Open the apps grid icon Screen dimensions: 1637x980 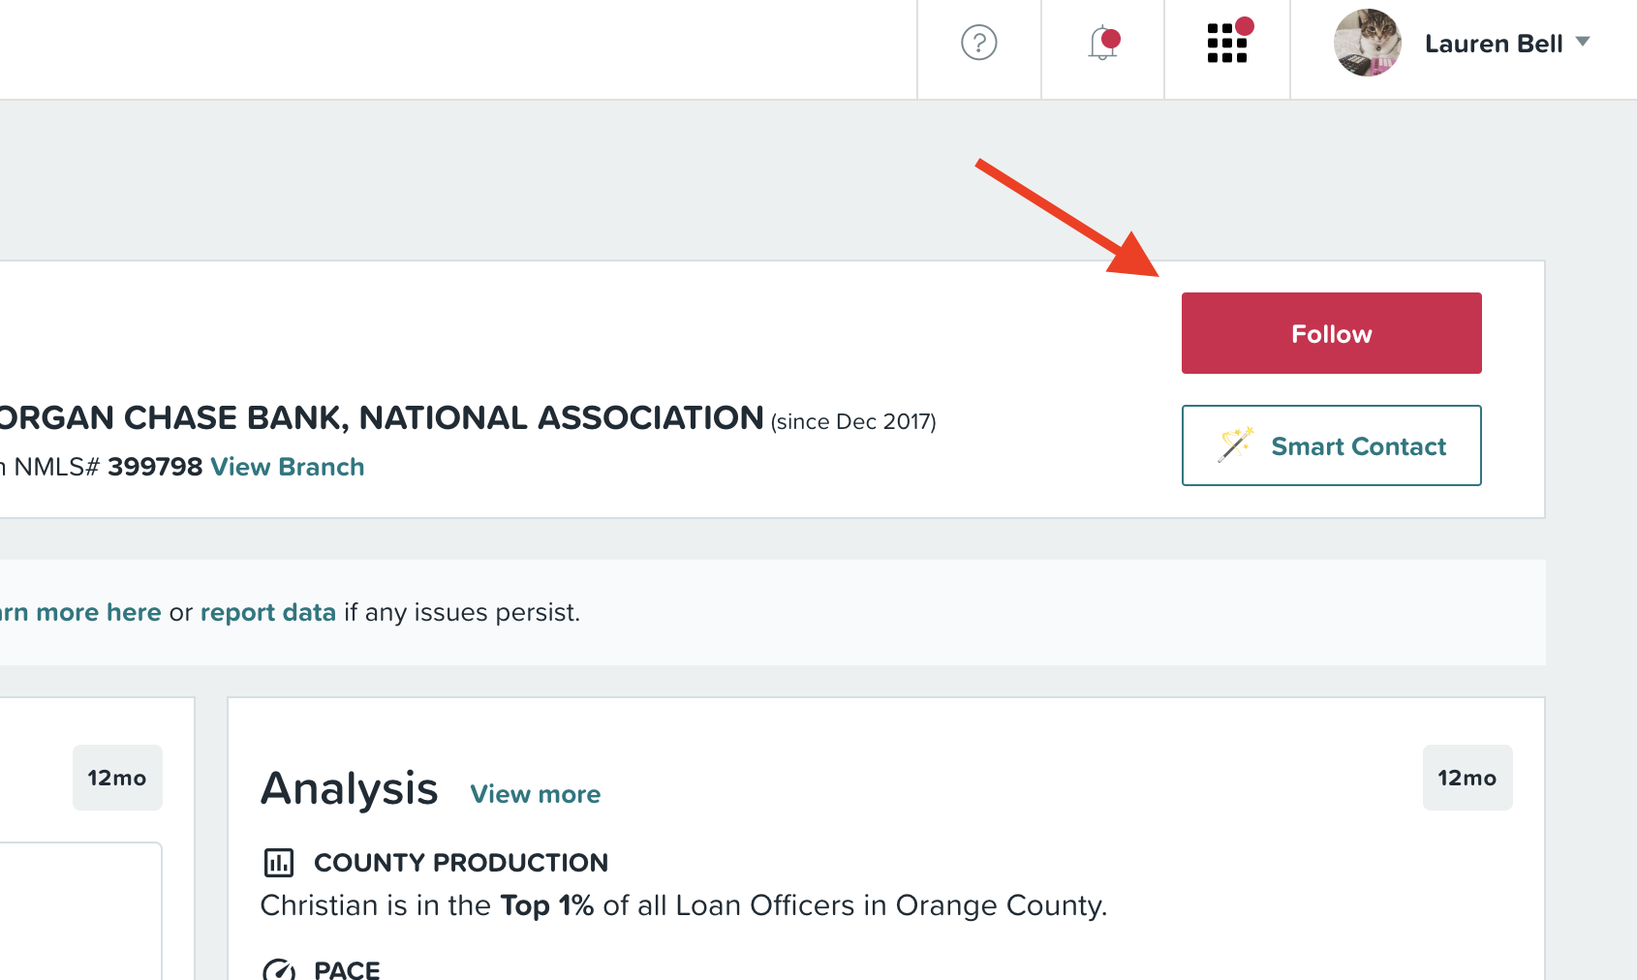point(1228,42)
